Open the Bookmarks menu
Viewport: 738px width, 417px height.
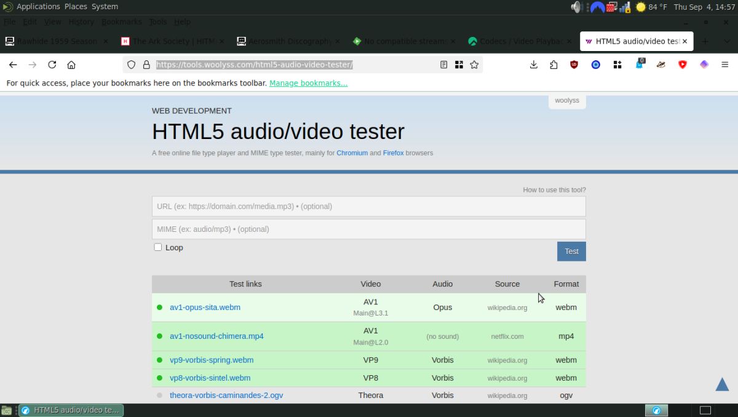(121, 22)
